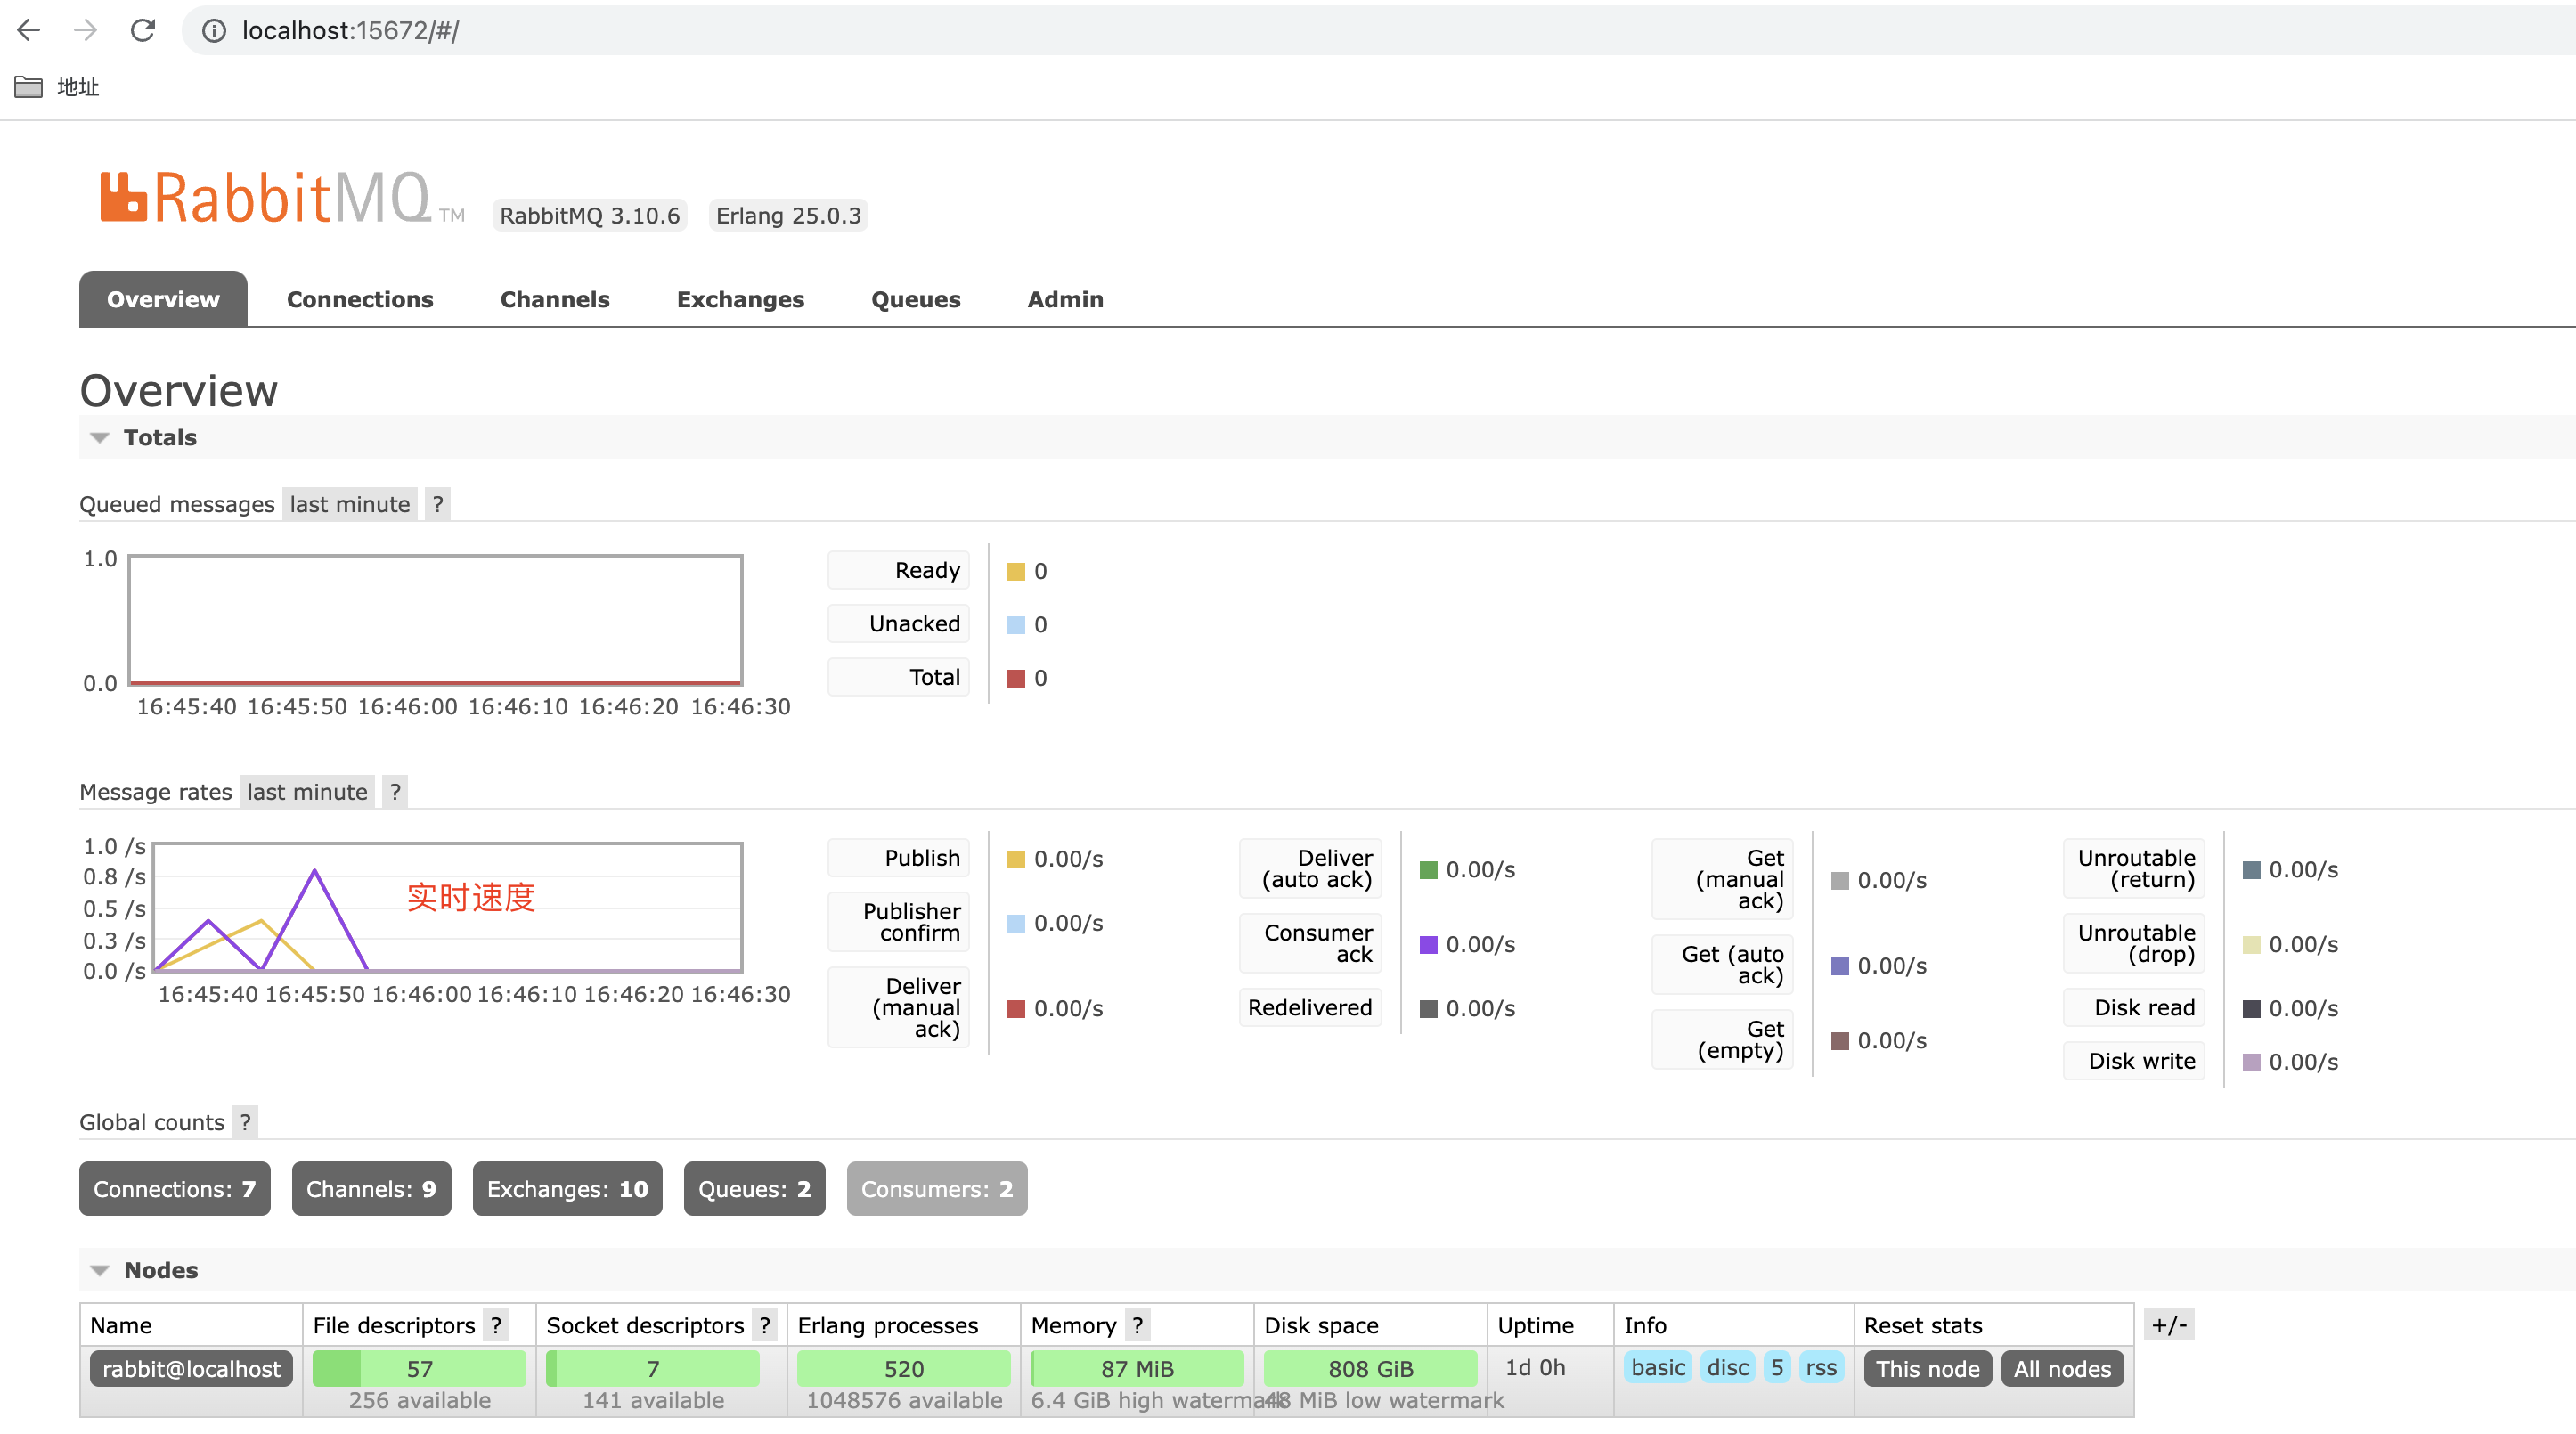Open the Admin tab
This screenshot has width=2576, height=1434.
click(x=1066, y=299)
